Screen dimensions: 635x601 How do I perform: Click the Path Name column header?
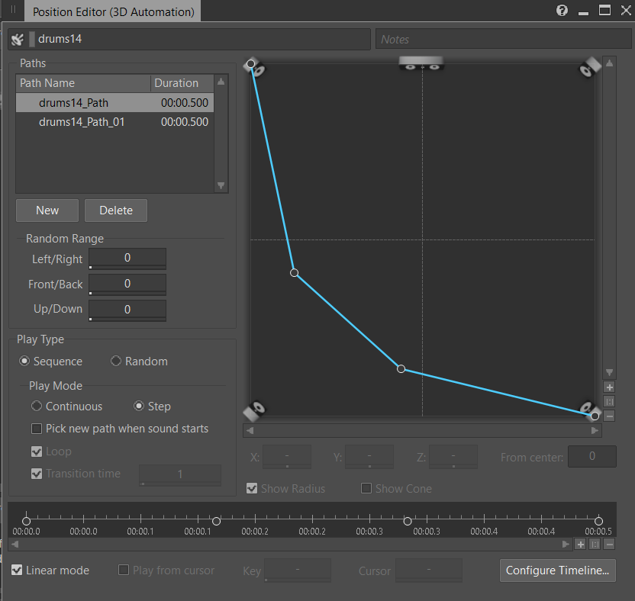pyautogui.click(x=83, y=83)
